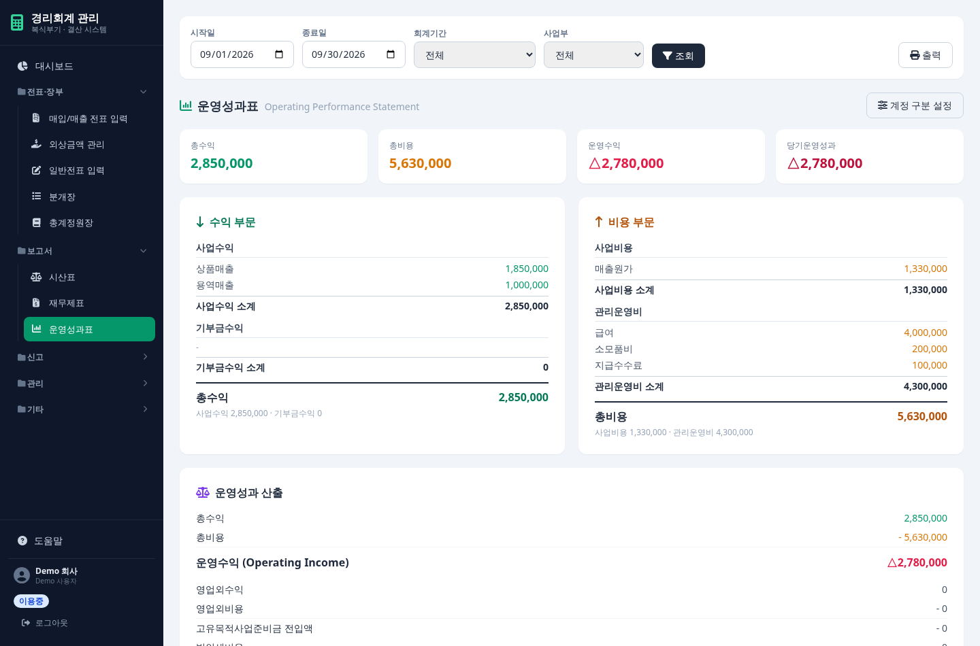Screen dimensions: 980x646
Task: Click the 매입/매출 전표 입력 document icon
Action: (36, 118)
